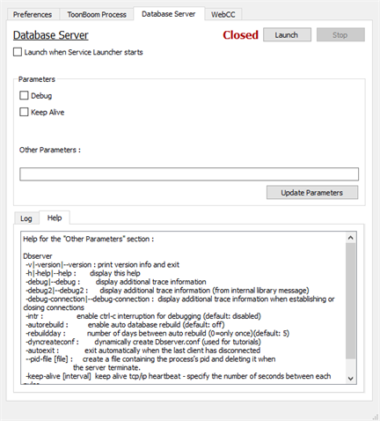Image resolution: width=380 pixels, height=421 pixels.
Task: Click the help scrollbar up arrow
Action: (x=350, y=238)
